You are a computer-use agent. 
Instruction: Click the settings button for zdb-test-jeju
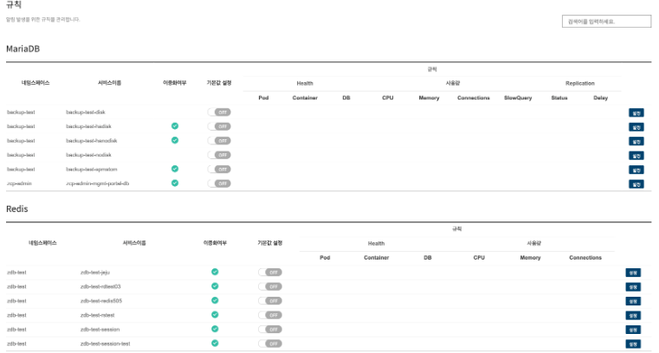click(633, 273)
